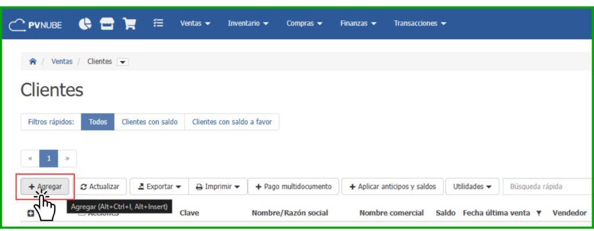This screenshot has width=594, height=231.
Task: Sort by Fecha última venta column
Action: tap(497, 213)
